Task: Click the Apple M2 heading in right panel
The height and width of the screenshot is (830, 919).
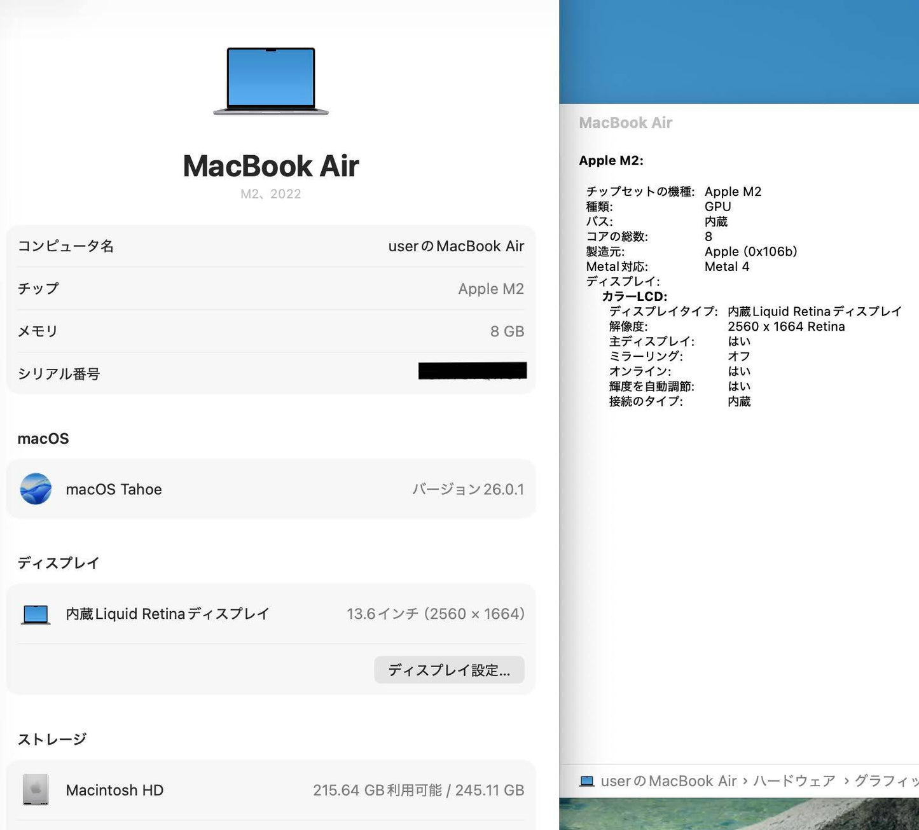Action: (x=611, y=160)
